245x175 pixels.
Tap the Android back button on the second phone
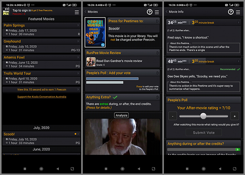[x=139, y=169]
